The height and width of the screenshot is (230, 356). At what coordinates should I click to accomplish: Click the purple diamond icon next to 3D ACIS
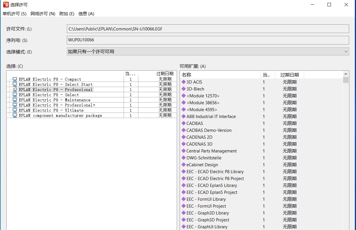click(x=184, y=82)
